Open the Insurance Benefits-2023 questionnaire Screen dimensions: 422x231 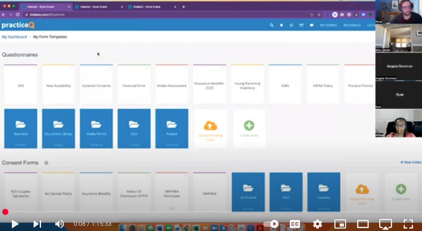210,84
